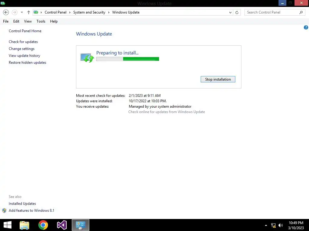The width and height of the screenshot is (309, 231).
Task: Click Restore hidden updates
Action: [x=27, y=63]
